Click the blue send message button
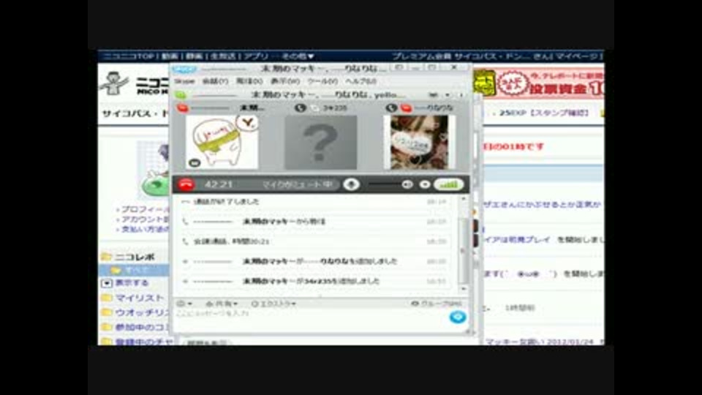 tap(457, 317)
